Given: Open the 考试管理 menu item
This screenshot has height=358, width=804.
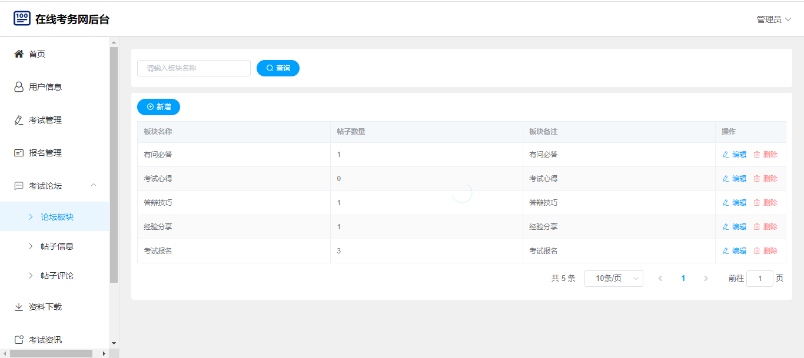Looking at the screenshot, I should [55, 120].
